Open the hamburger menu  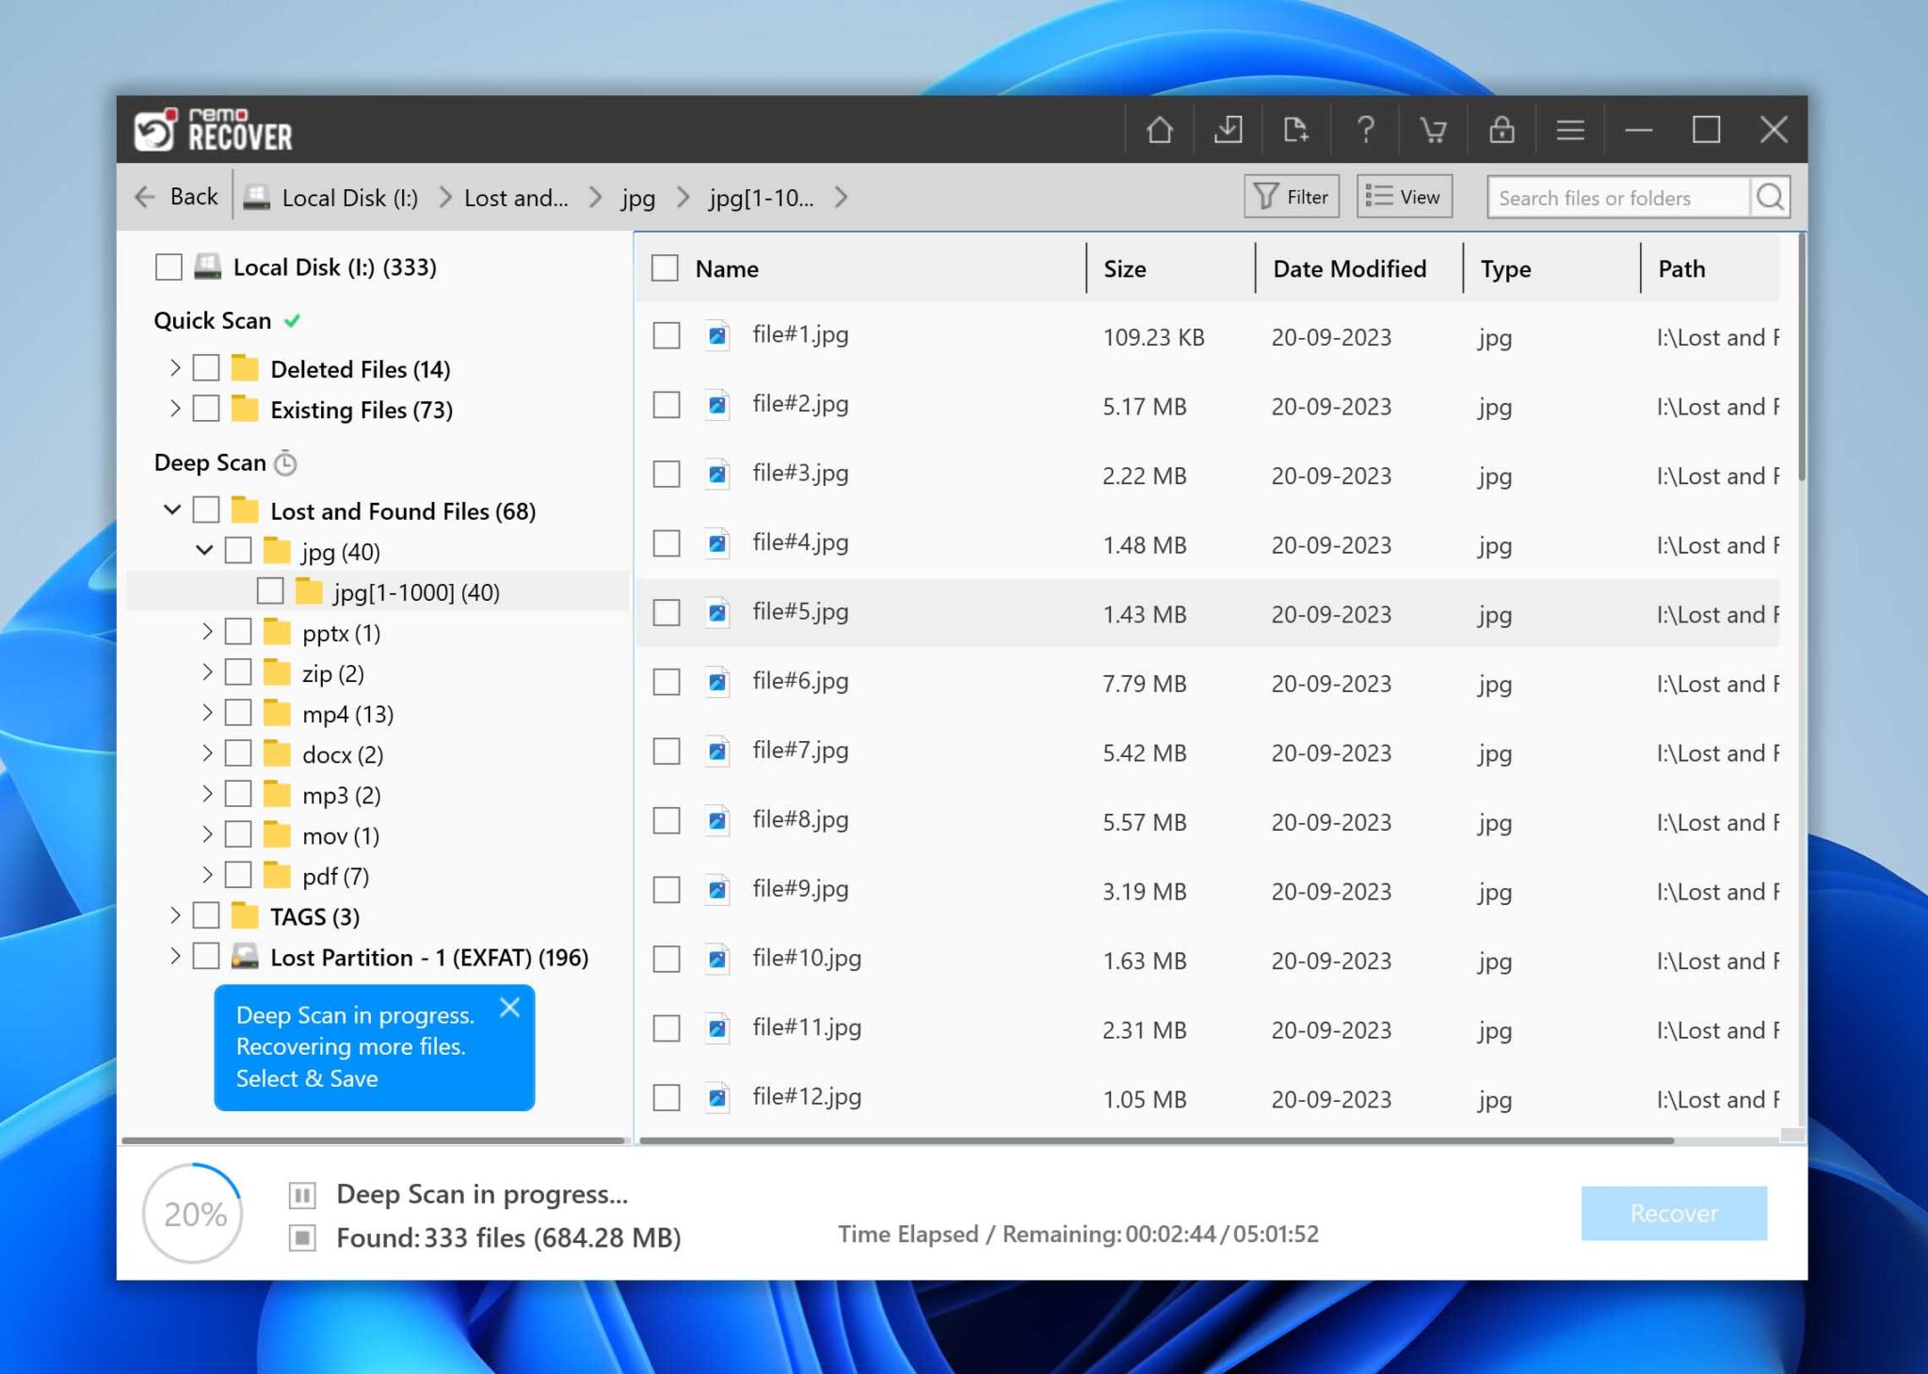(x=1570, y=129)
